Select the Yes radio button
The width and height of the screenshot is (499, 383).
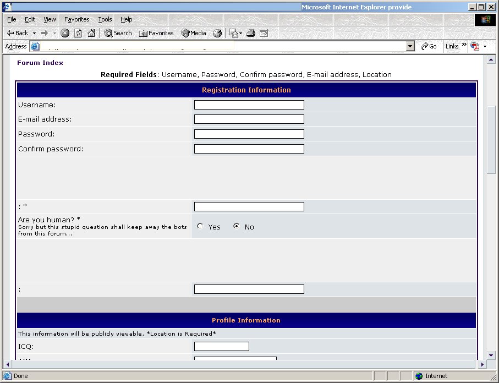point(200,226)
